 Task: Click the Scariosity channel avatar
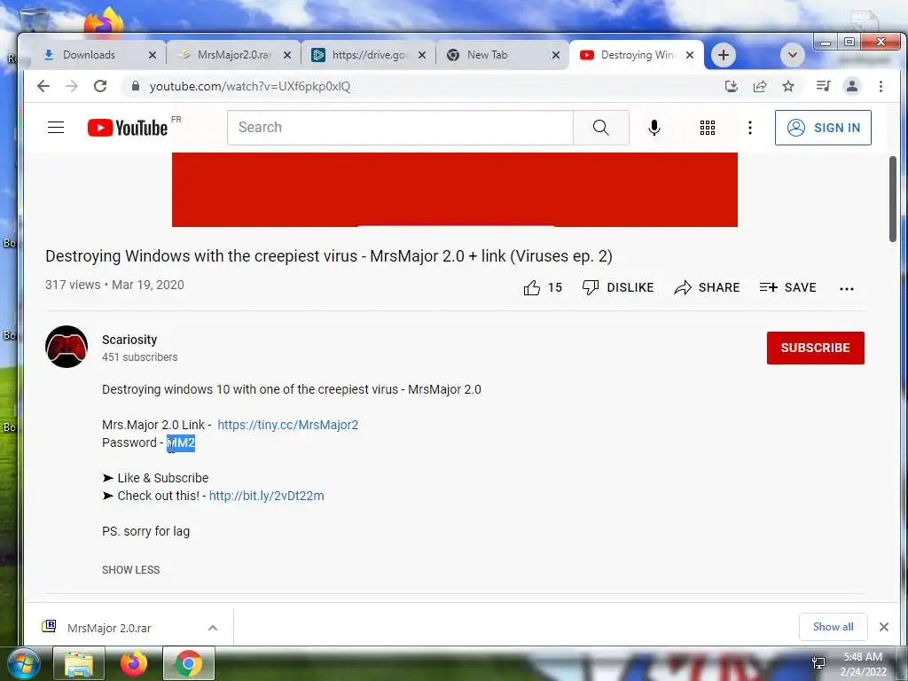click(x=67, y=347)
